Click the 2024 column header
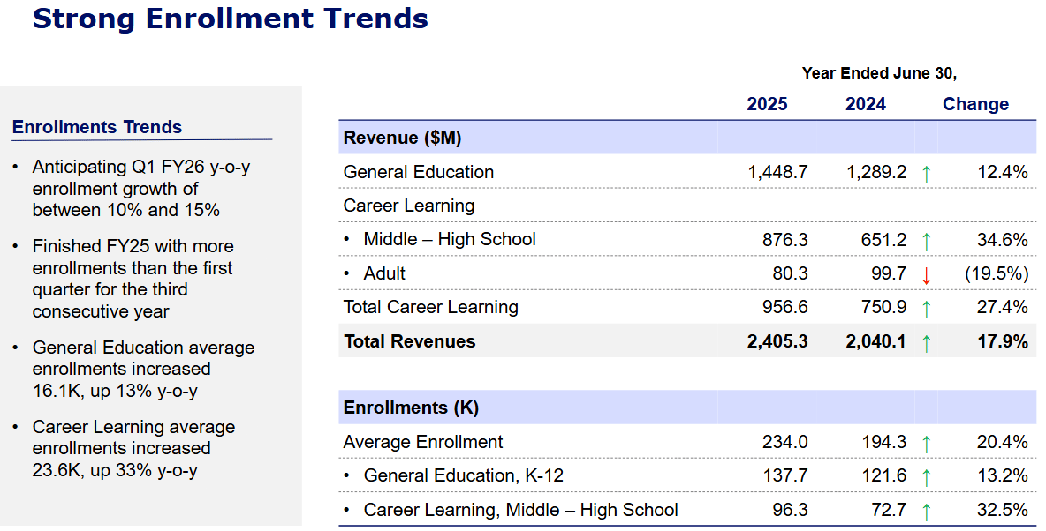 (866, 104)
